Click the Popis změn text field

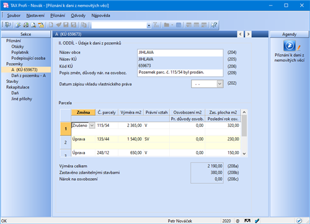coord(180,72)
